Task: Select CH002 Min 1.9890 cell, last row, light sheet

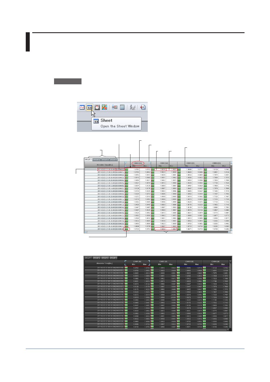Action: pos(161,229)
